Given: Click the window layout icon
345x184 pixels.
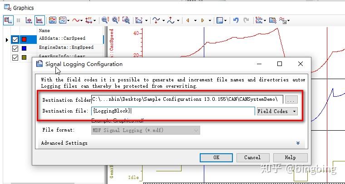Looking at the screenshot, I should 219,20.
